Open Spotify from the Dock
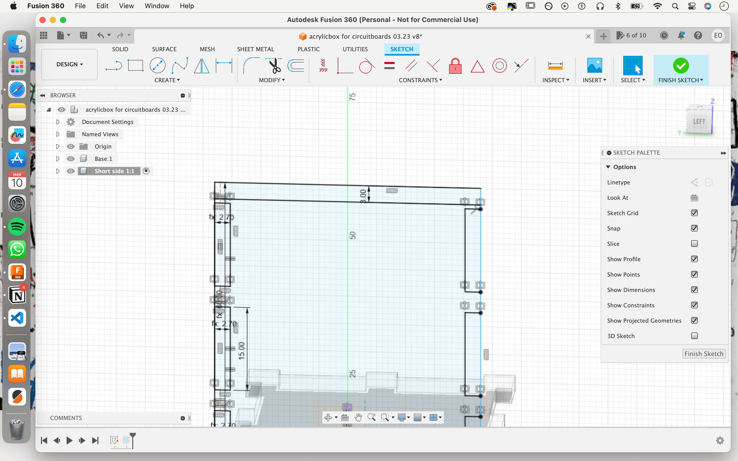Viewport: 738px width, 461px height. tap(17, 227)
